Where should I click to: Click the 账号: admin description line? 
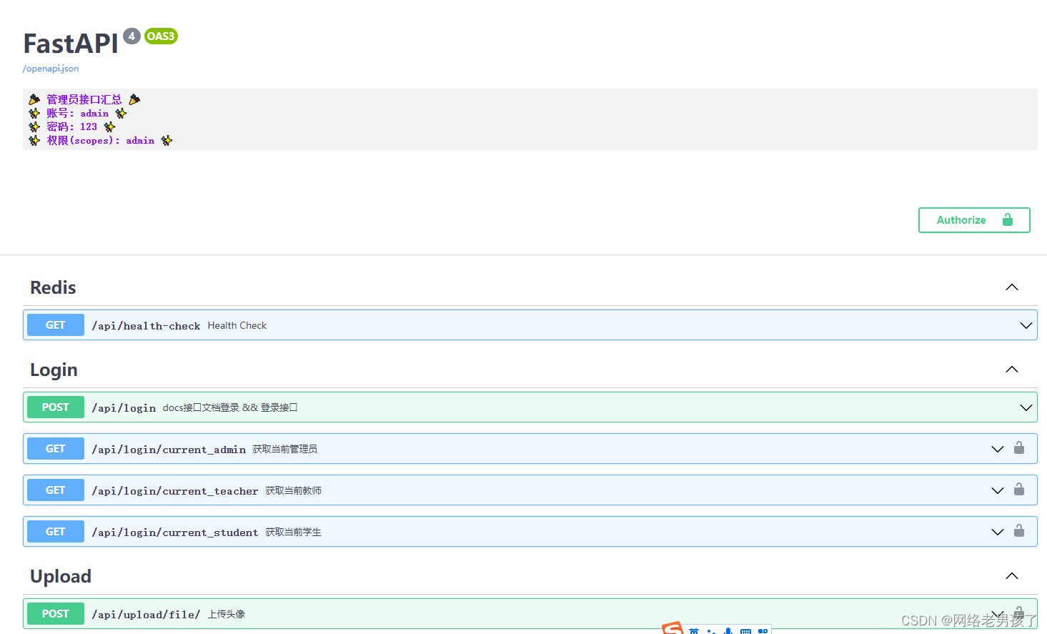pos(78,113)
